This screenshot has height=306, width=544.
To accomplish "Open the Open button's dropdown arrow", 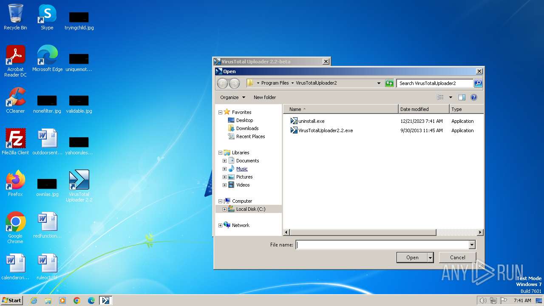I will tap(431, 258).
